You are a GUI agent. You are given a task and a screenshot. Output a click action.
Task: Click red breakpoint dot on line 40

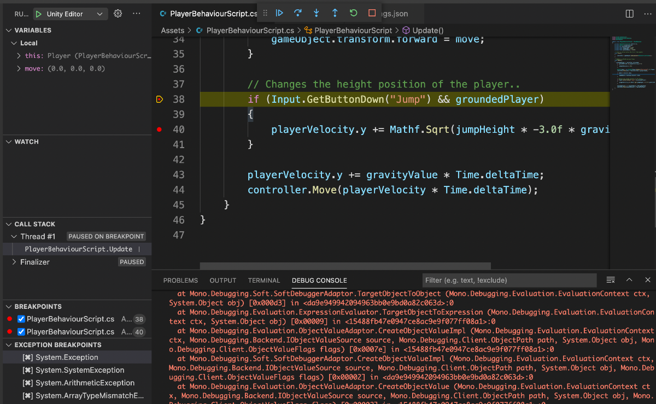(x=160, y=130)
